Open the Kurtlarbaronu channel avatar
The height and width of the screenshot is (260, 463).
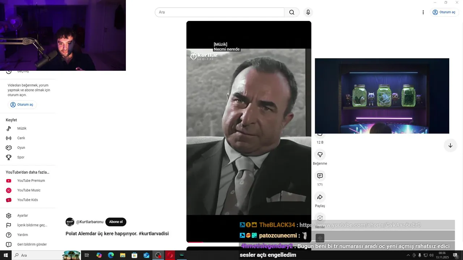pos(70,222)
